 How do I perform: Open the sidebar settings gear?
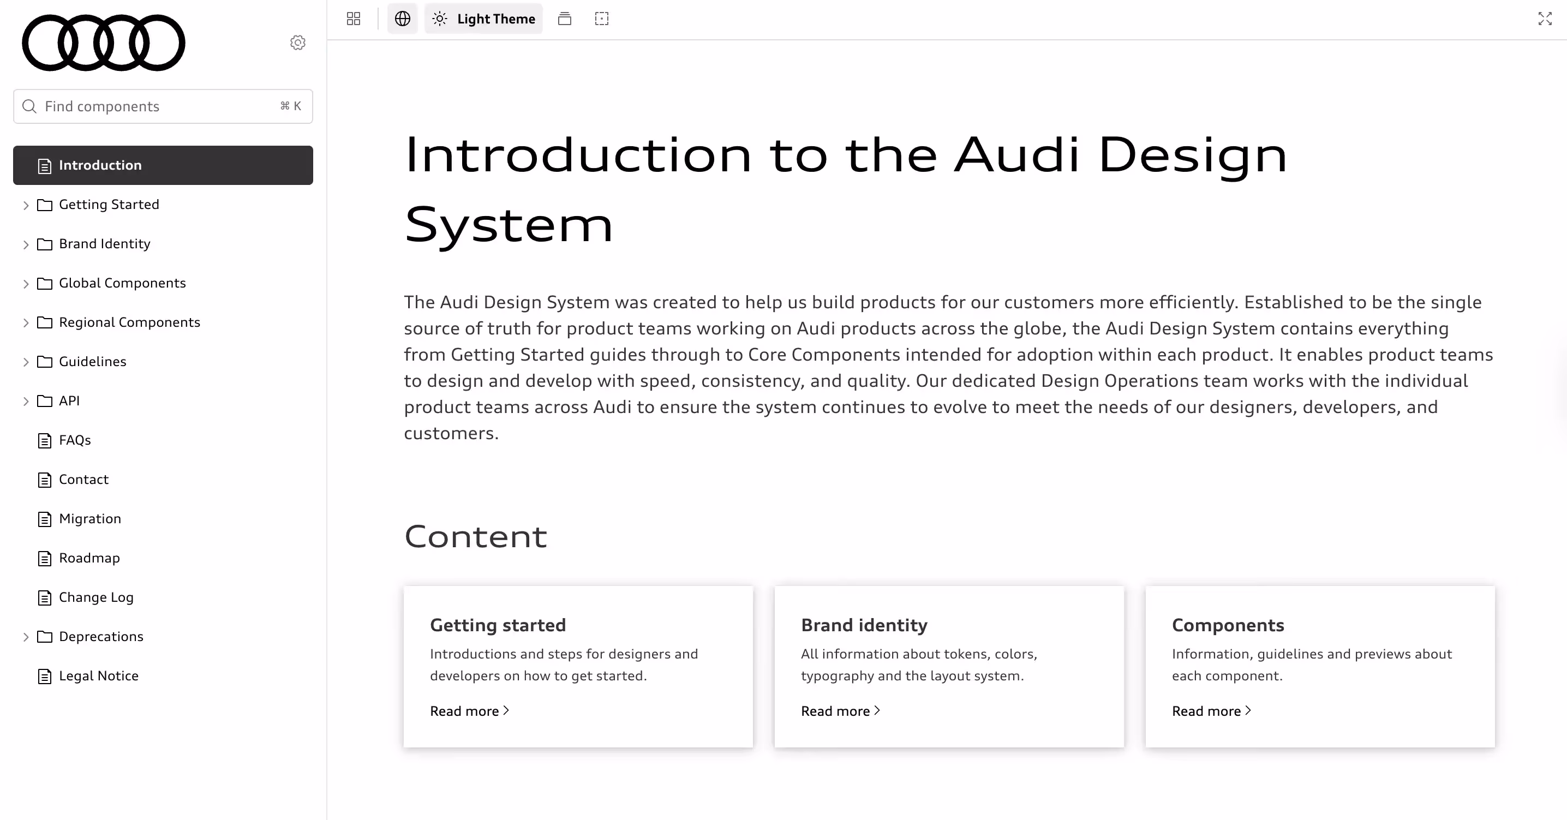click(x=297, y=43)
